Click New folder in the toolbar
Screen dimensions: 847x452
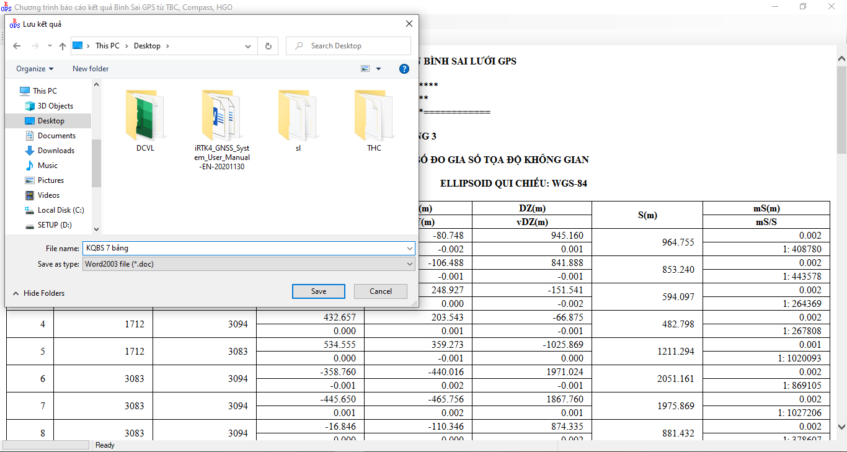click(91, 69)
